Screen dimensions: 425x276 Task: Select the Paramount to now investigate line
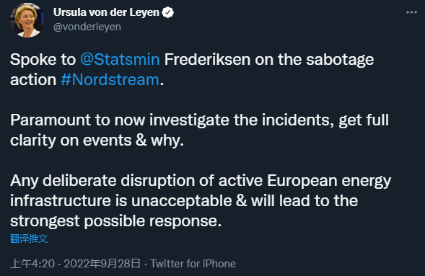[199, 120]
